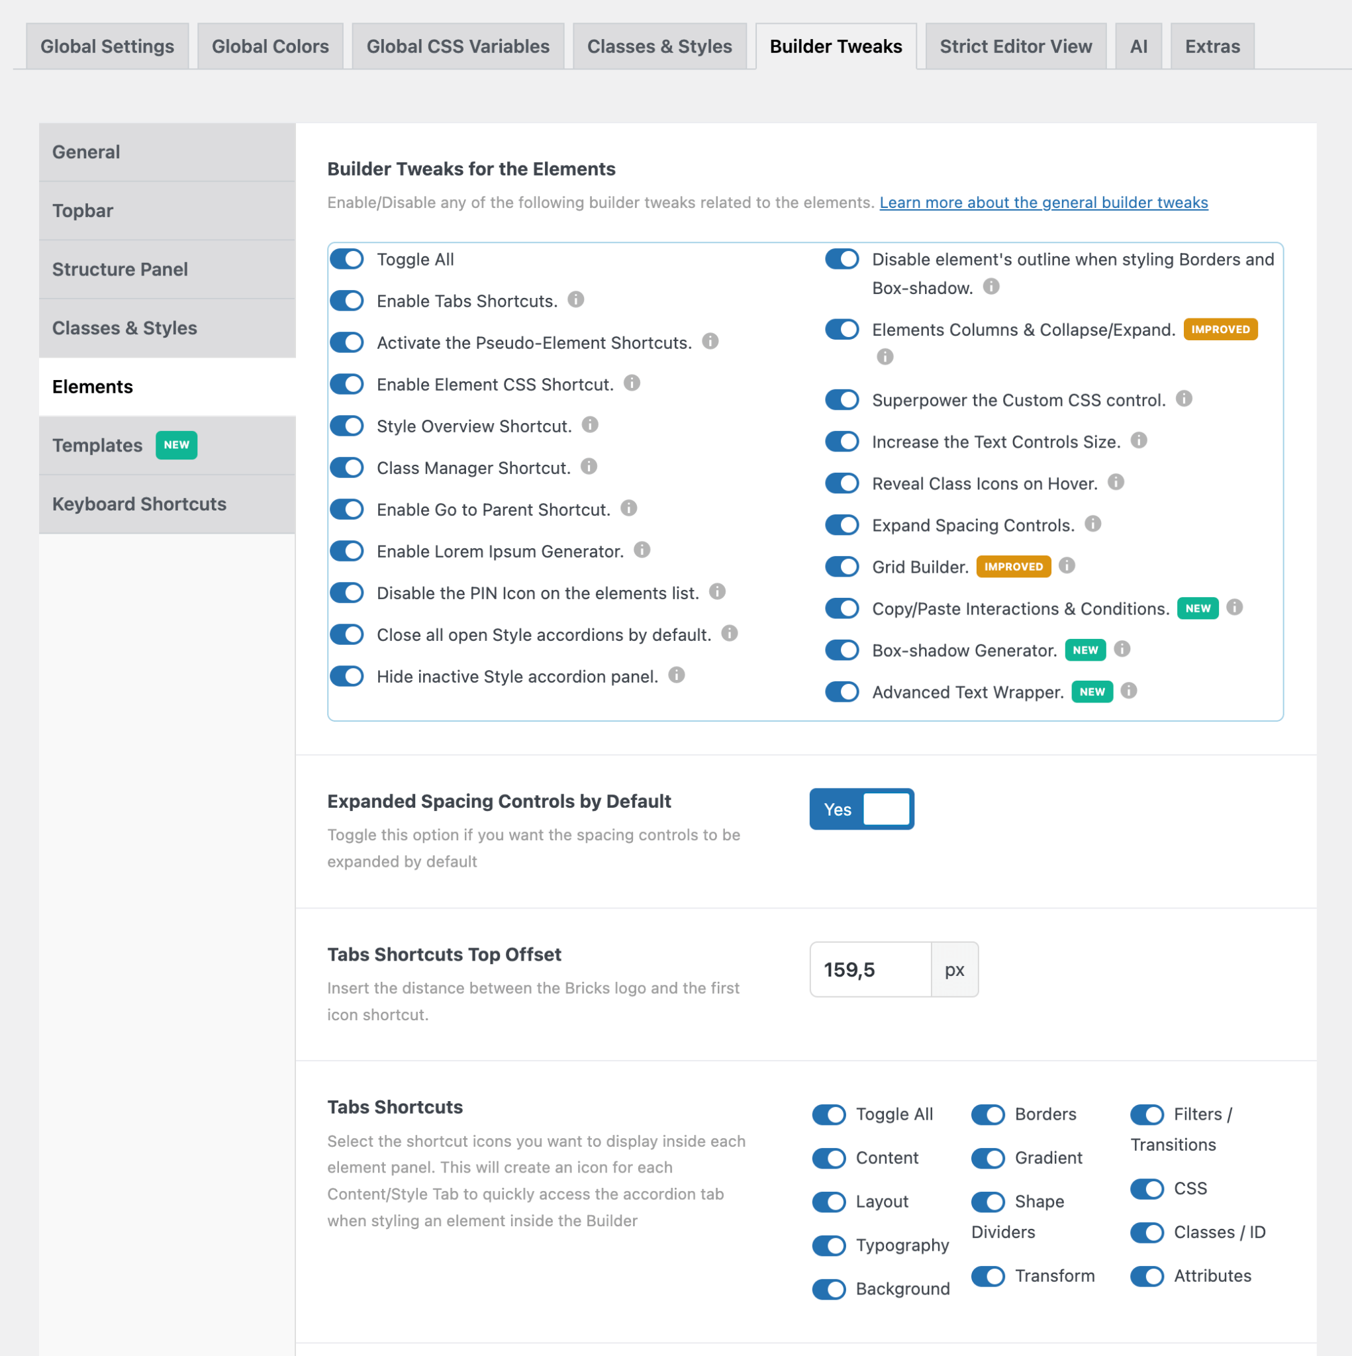Click info icon beside Superpower the Custom CSS control
1352x1356 pixels.
(x=1184, y=399)
